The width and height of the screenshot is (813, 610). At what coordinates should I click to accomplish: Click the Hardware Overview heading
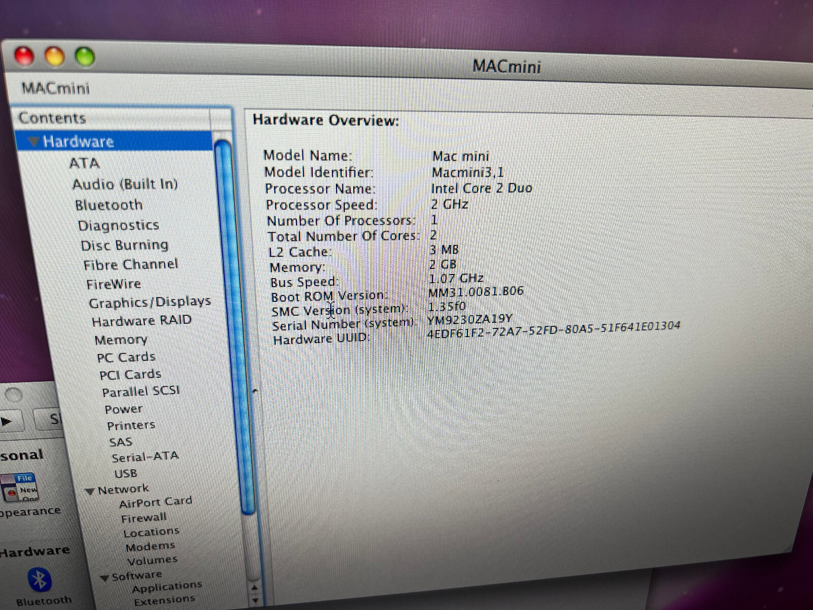(326, 120)
